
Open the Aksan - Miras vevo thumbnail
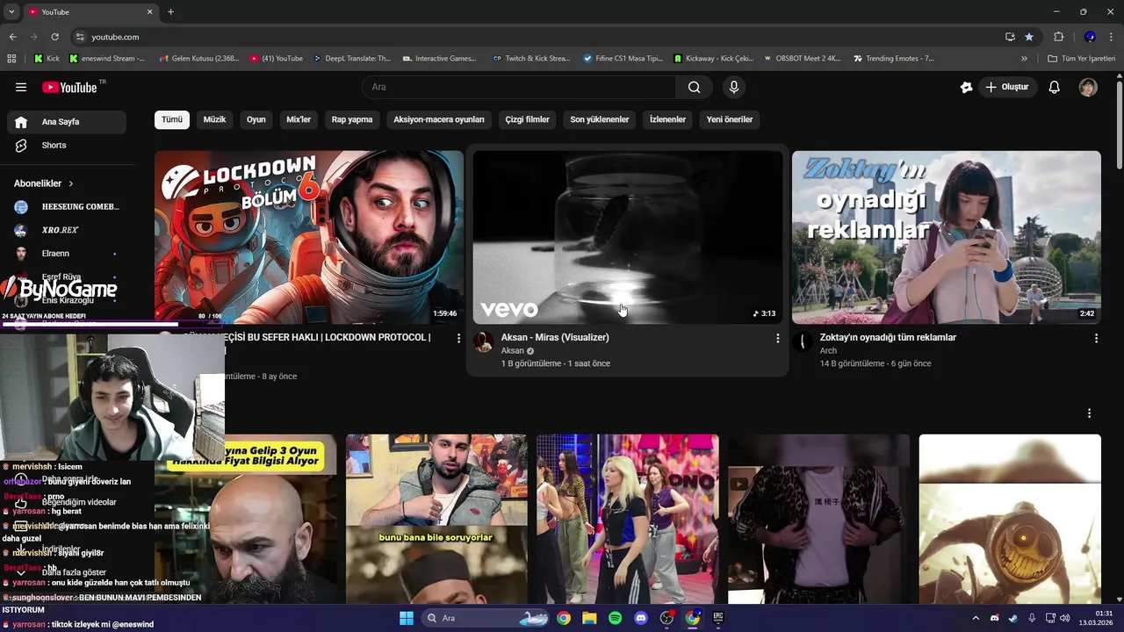pyautogui.click(x=627, y=237)
